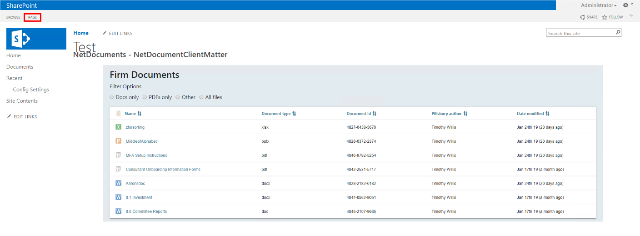Click the search magnifier icon
This screenshot has height=236, width=640.
[x=618, y=33]
